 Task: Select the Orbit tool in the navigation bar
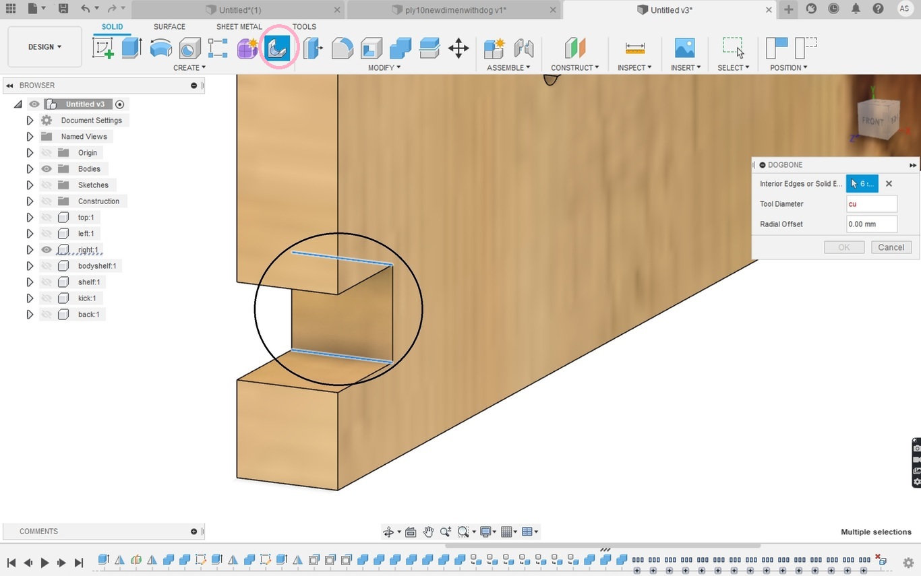[388, 532]
